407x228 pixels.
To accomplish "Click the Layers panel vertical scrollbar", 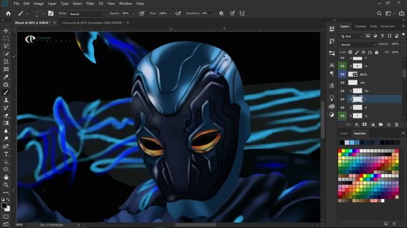I will click(x=404, y=73).
